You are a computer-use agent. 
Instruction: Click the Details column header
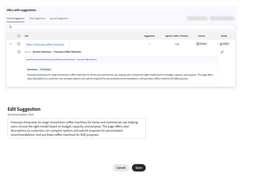[224, 36]
